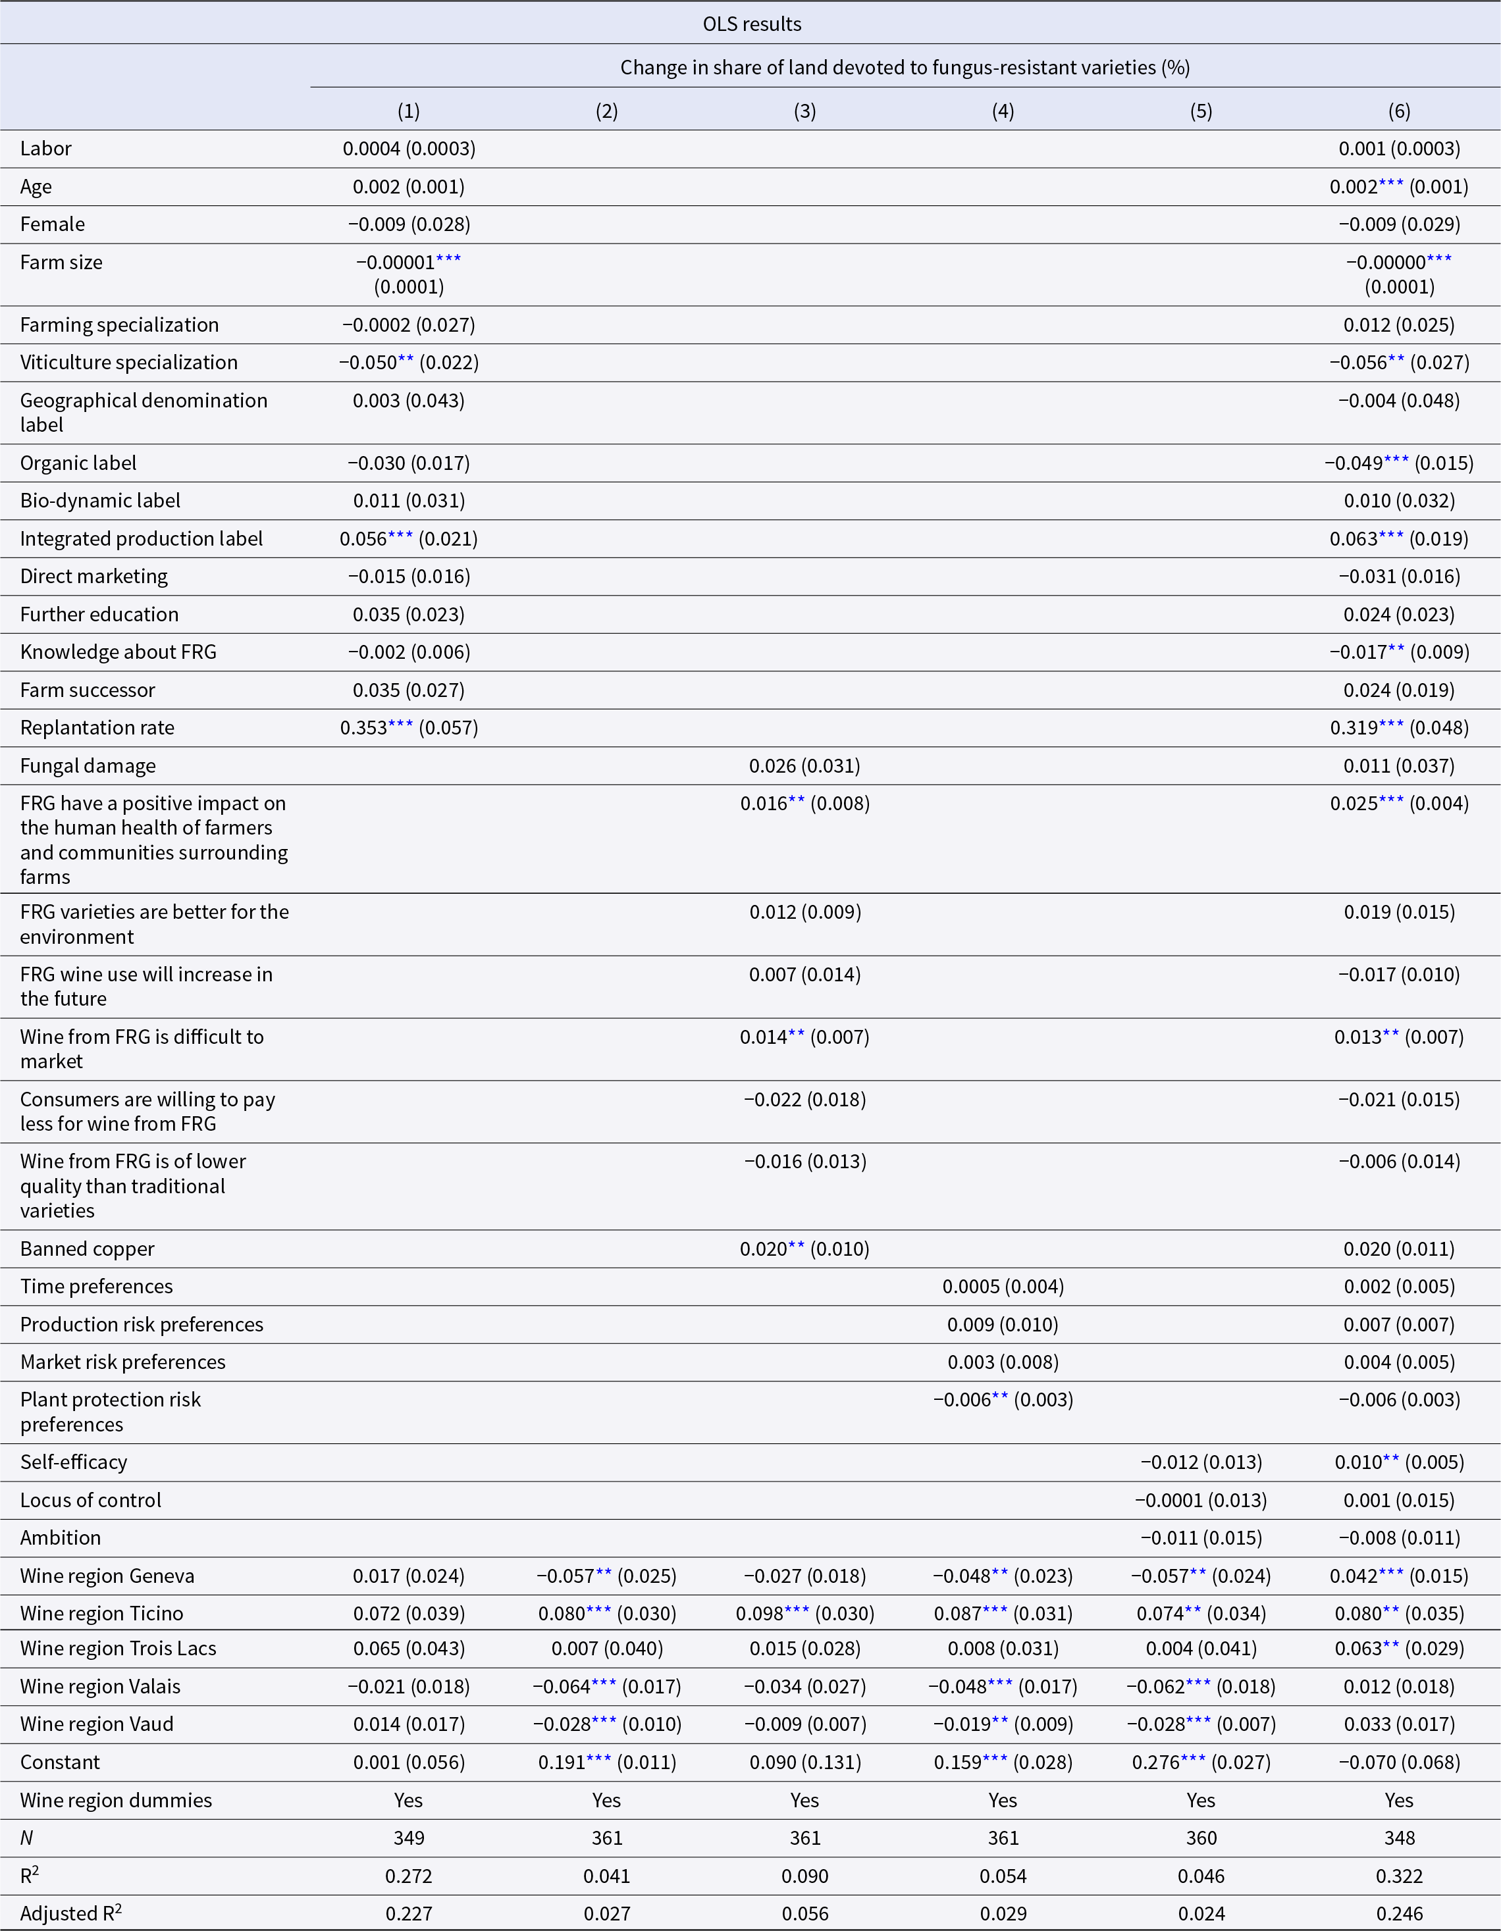Click the Viticulture specialization row label
Screen dimensions: 1501x1931
[x=129, y=363]
